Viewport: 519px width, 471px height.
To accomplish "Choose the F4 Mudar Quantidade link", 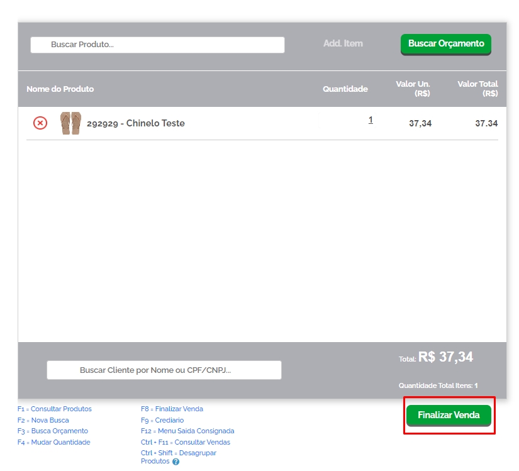I will pyautogui.click(x=54, y=442).
